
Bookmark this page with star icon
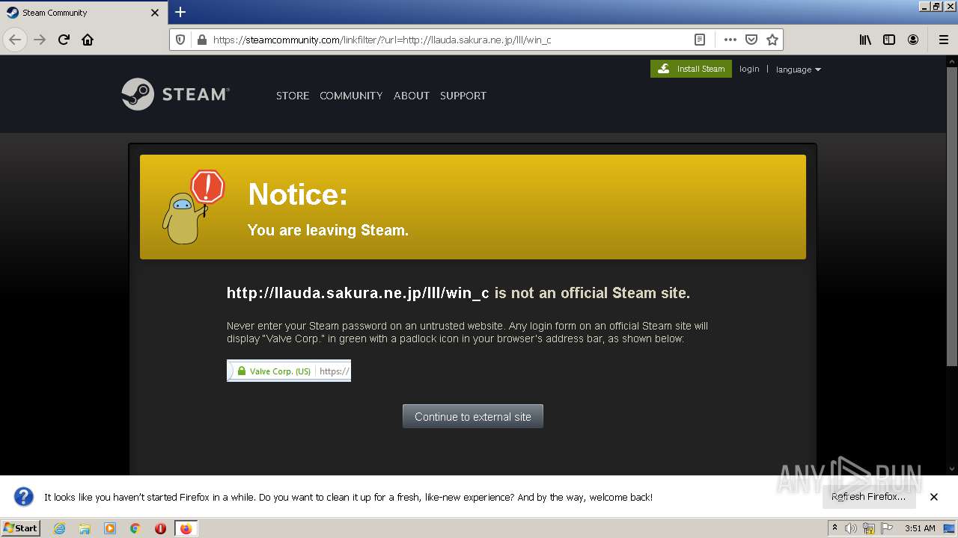pos(772,40)
